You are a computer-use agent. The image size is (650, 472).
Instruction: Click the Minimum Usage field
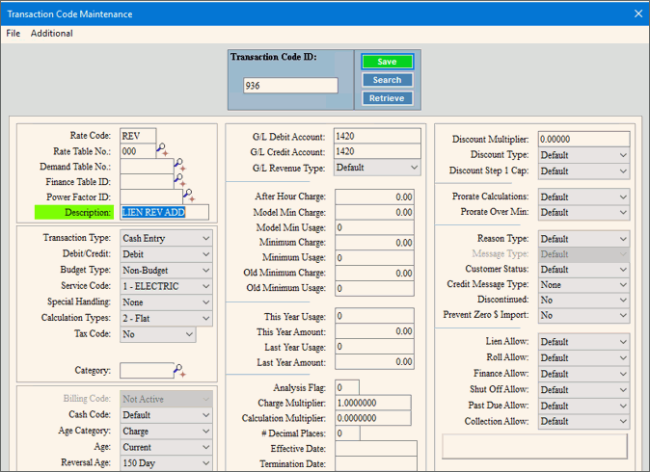click(x=374, y=258)
